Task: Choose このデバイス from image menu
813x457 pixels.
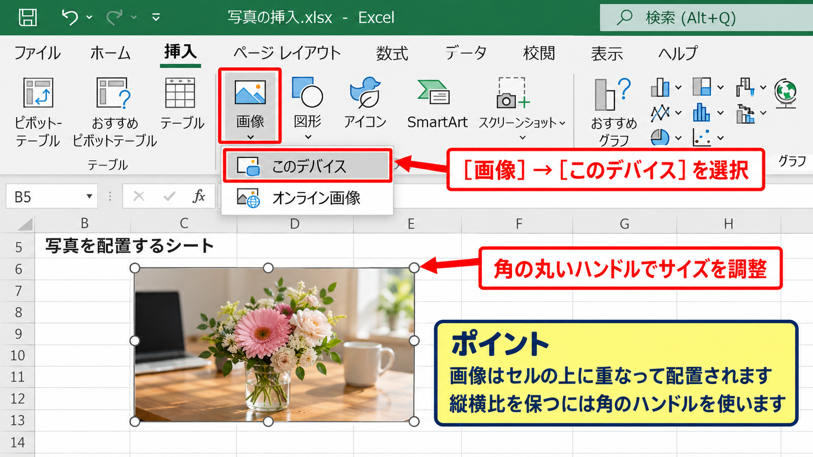Action: (x=307, y=167)
